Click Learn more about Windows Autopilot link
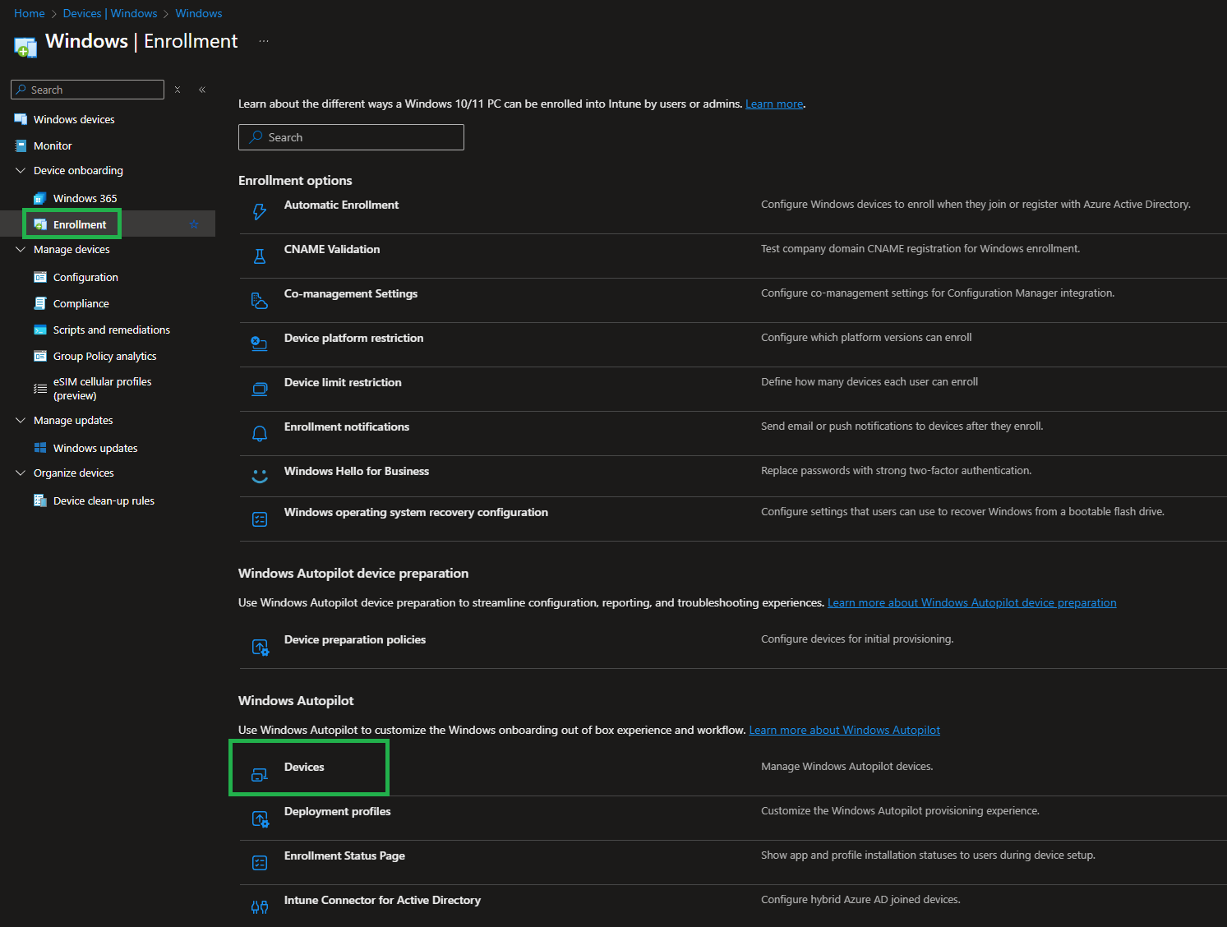The height and width of the screenshot is (927, 1227). pyautogui.click(x=844, y=731)
